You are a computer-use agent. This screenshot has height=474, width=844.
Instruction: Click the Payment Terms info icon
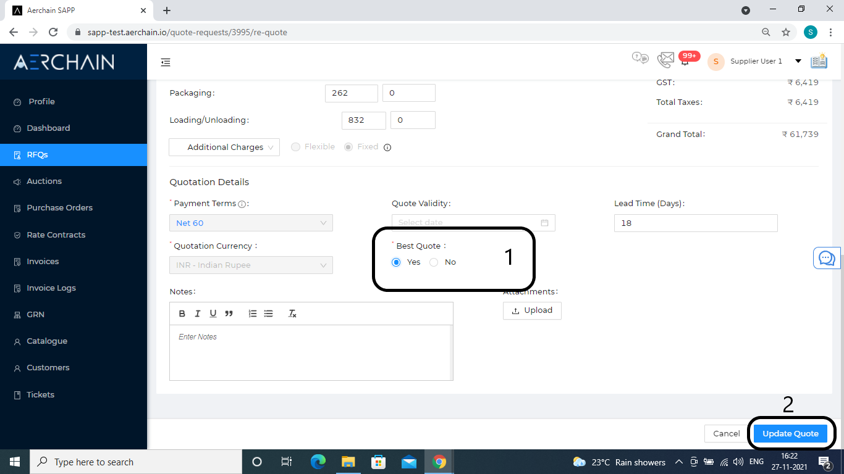(242, 204)
